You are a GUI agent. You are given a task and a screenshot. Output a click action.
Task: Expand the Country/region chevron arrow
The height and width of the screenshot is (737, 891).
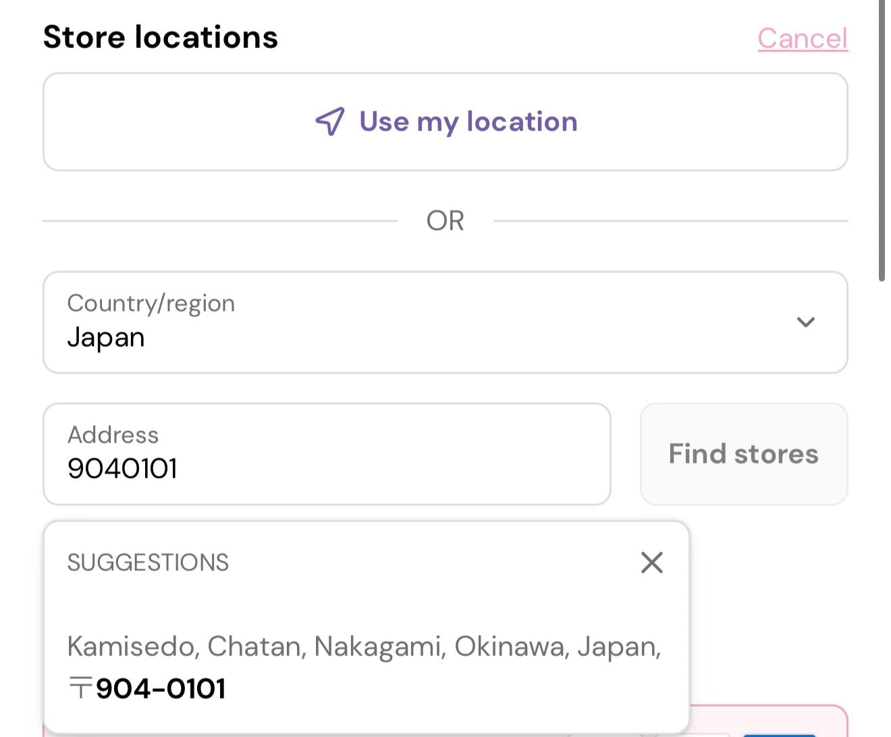(x=805, y=322)
